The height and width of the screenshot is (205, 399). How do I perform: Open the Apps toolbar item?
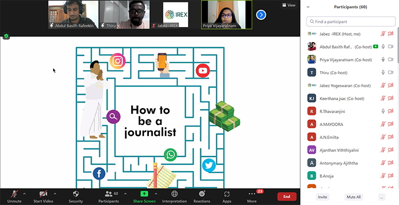coord(227,197)
